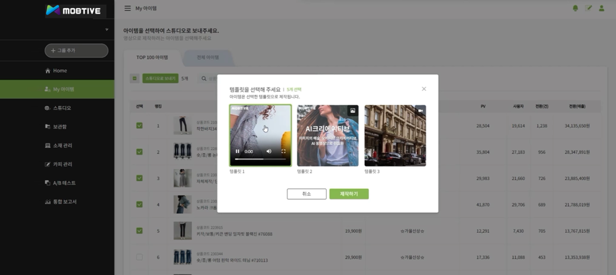
Task: Click the hamburger menu icon
Action: pos(127,9)
